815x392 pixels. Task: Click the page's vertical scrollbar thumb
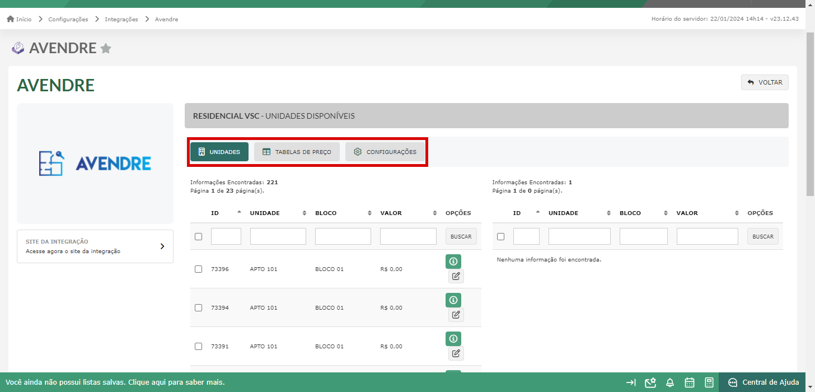click(x=810, y=115)
